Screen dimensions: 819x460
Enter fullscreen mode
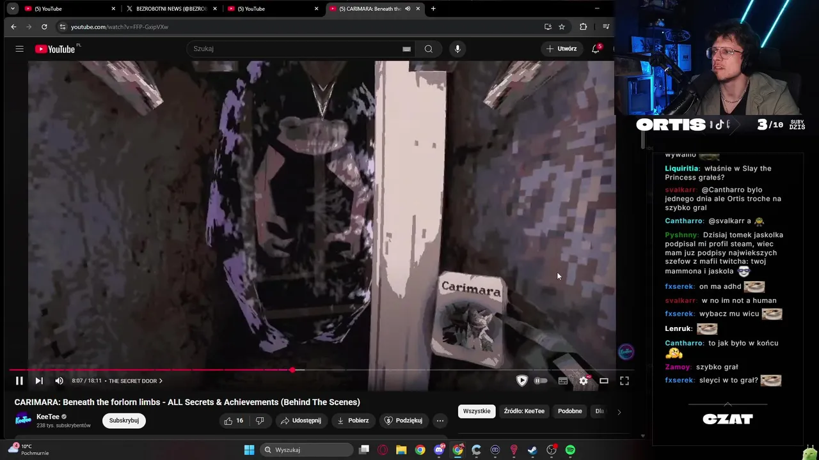click(x=624, y=381)
